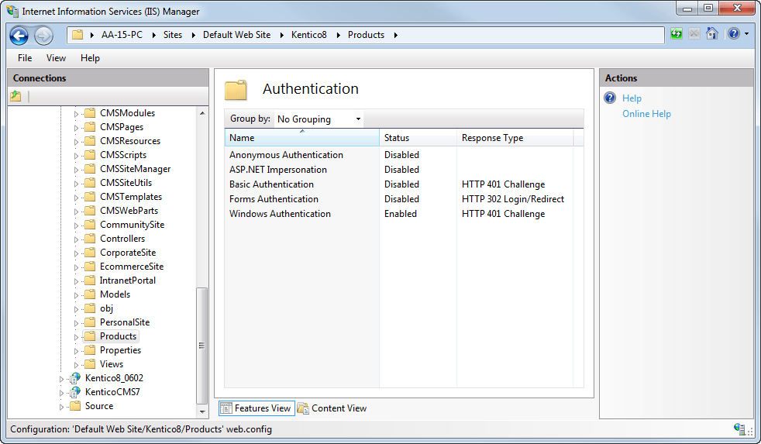Click the green Refresh page icon

676,34
